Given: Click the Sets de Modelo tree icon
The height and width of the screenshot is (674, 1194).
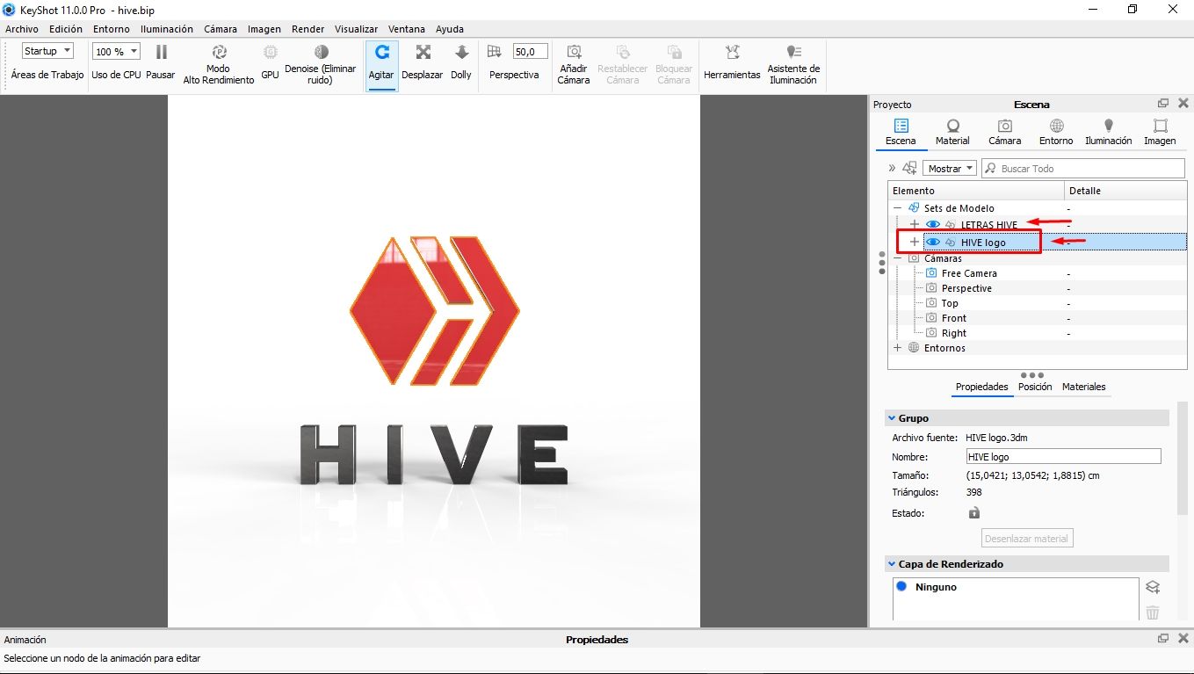Looking at the screenshot, I should click(x=915, y=208).
